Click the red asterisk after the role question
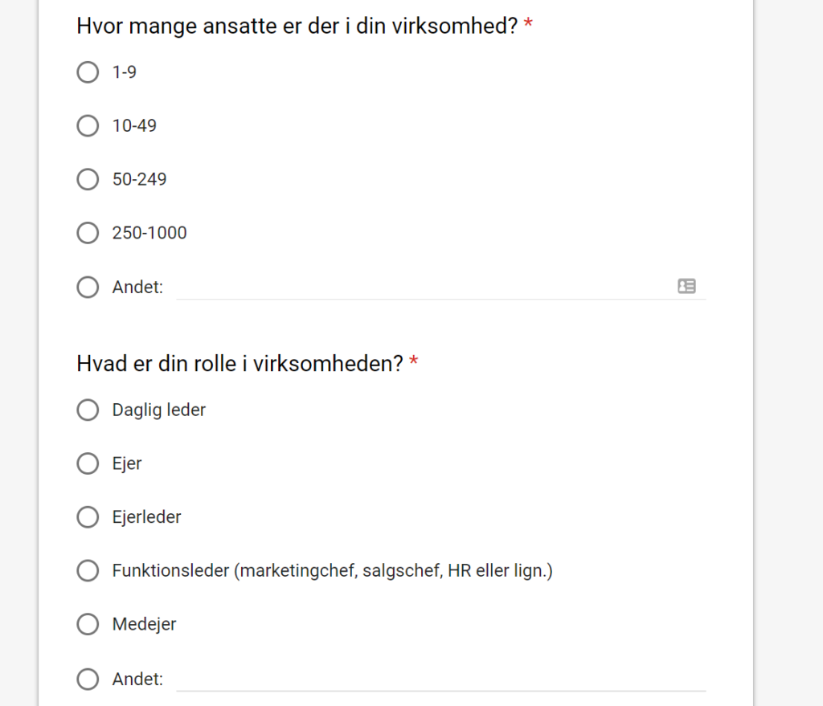Screen dimensions: 823x706 414,363
